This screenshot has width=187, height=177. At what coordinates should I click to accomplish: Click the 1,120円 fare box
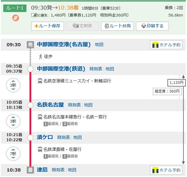coord(176,82)
